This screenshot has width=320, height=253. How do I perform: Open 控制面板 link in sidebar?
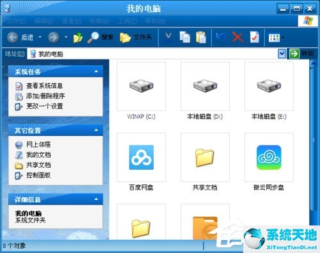tap(38, 175)
